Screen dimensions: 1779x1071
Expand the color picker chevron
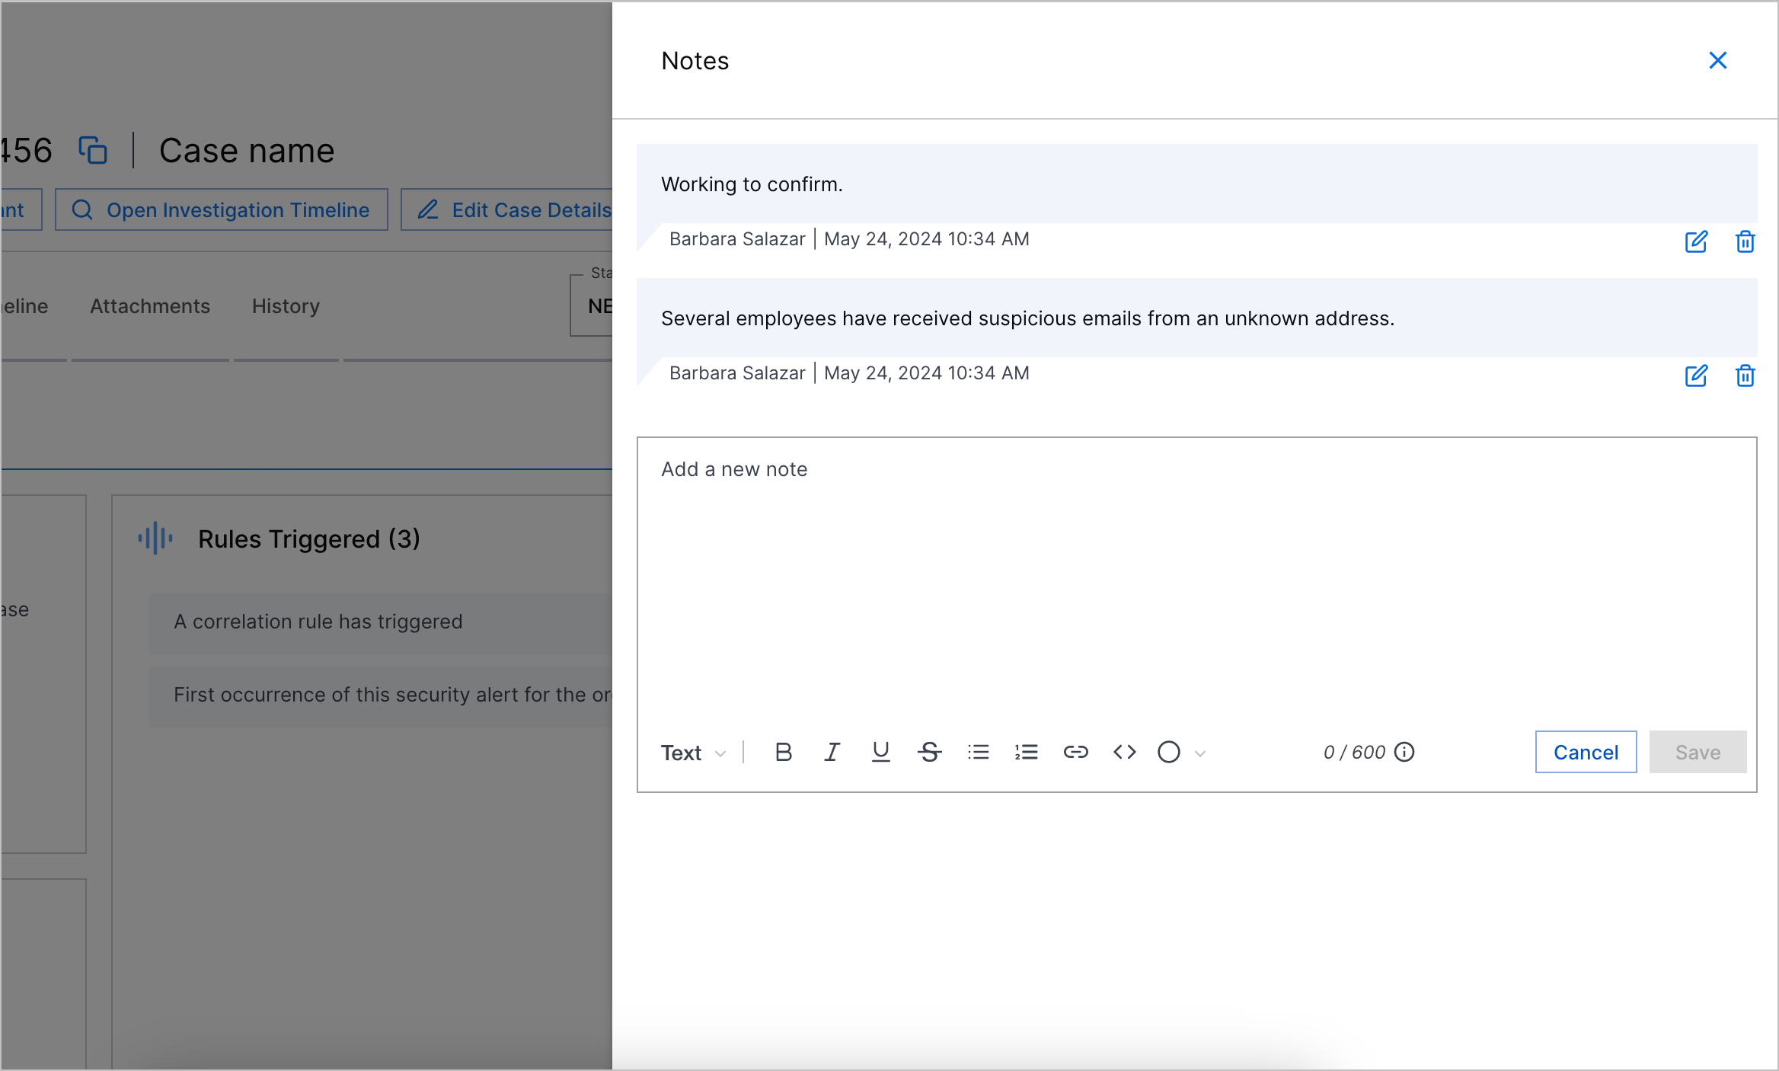[x=1200, y=753]
